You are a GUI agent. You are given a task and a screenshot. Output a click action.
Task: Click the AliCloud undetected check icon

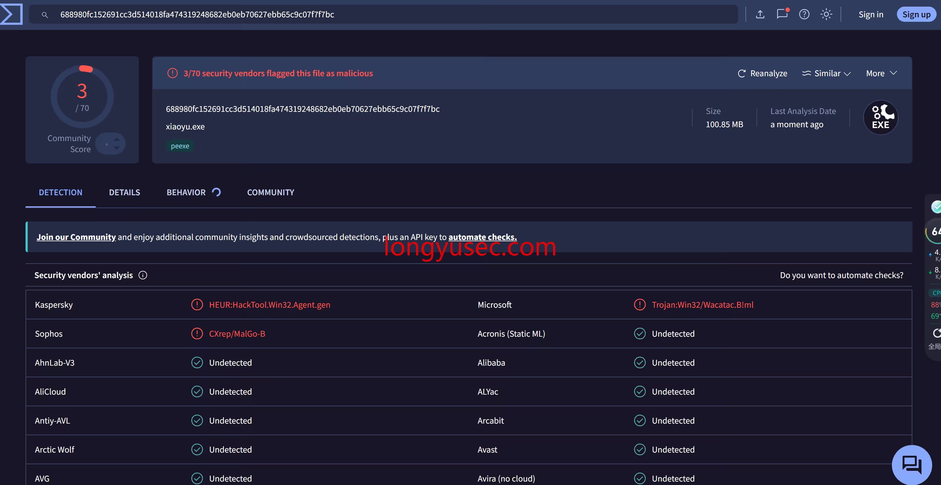(197, 391)
